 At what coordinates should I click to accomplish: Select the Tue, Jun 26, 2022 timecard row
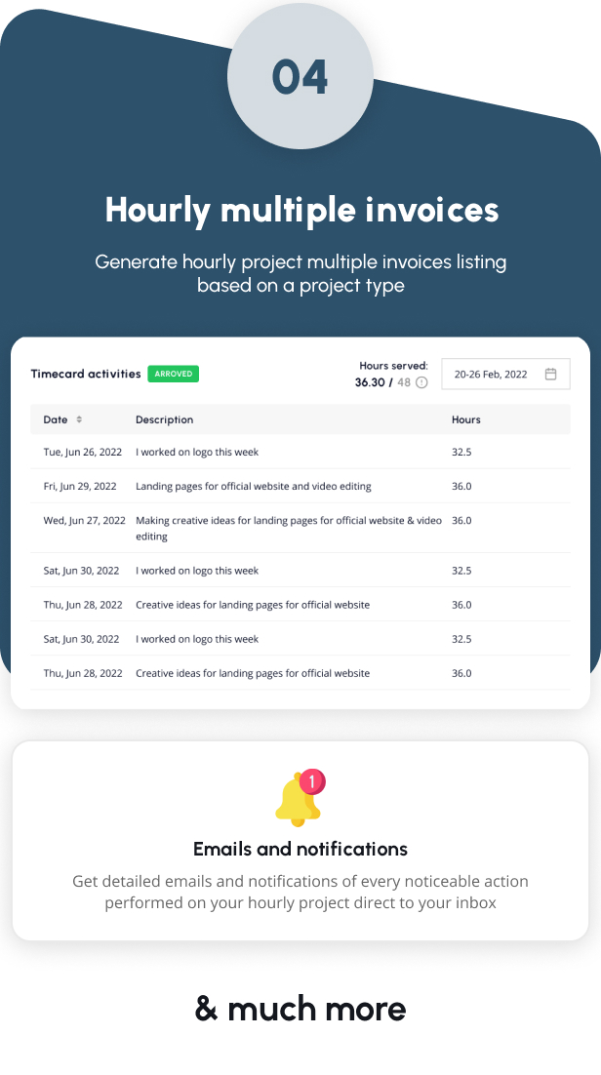click(300, 452)
